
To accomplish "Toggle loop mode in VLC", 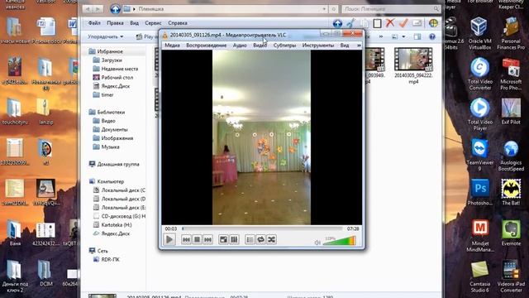I will tap(260, 239).
